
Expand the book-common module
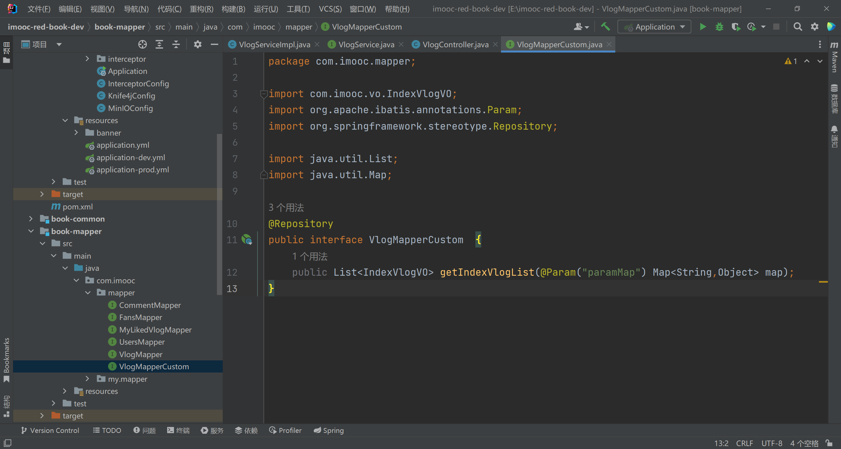click(x=31, y=219)
